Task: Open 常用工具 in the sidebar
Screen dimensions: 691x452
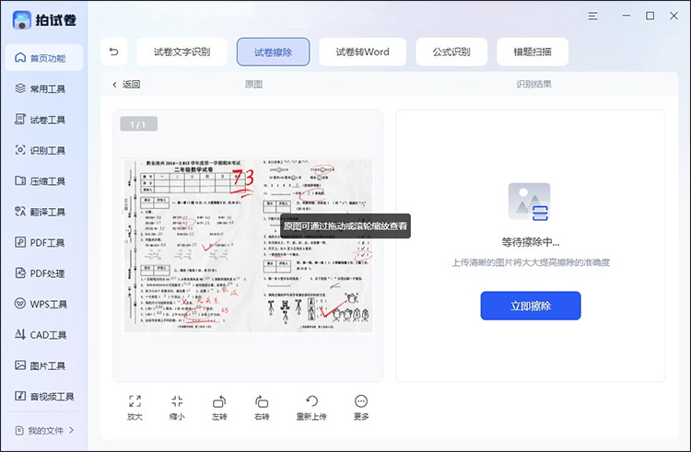Action: coord(41,88)
